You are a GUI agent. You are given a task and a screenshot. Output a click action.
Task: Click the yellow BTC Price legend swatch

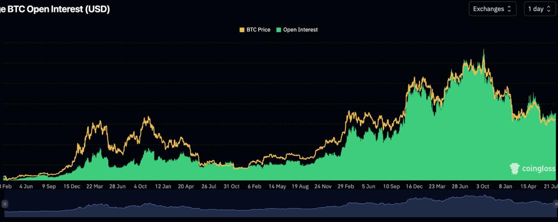pos(242,30)
